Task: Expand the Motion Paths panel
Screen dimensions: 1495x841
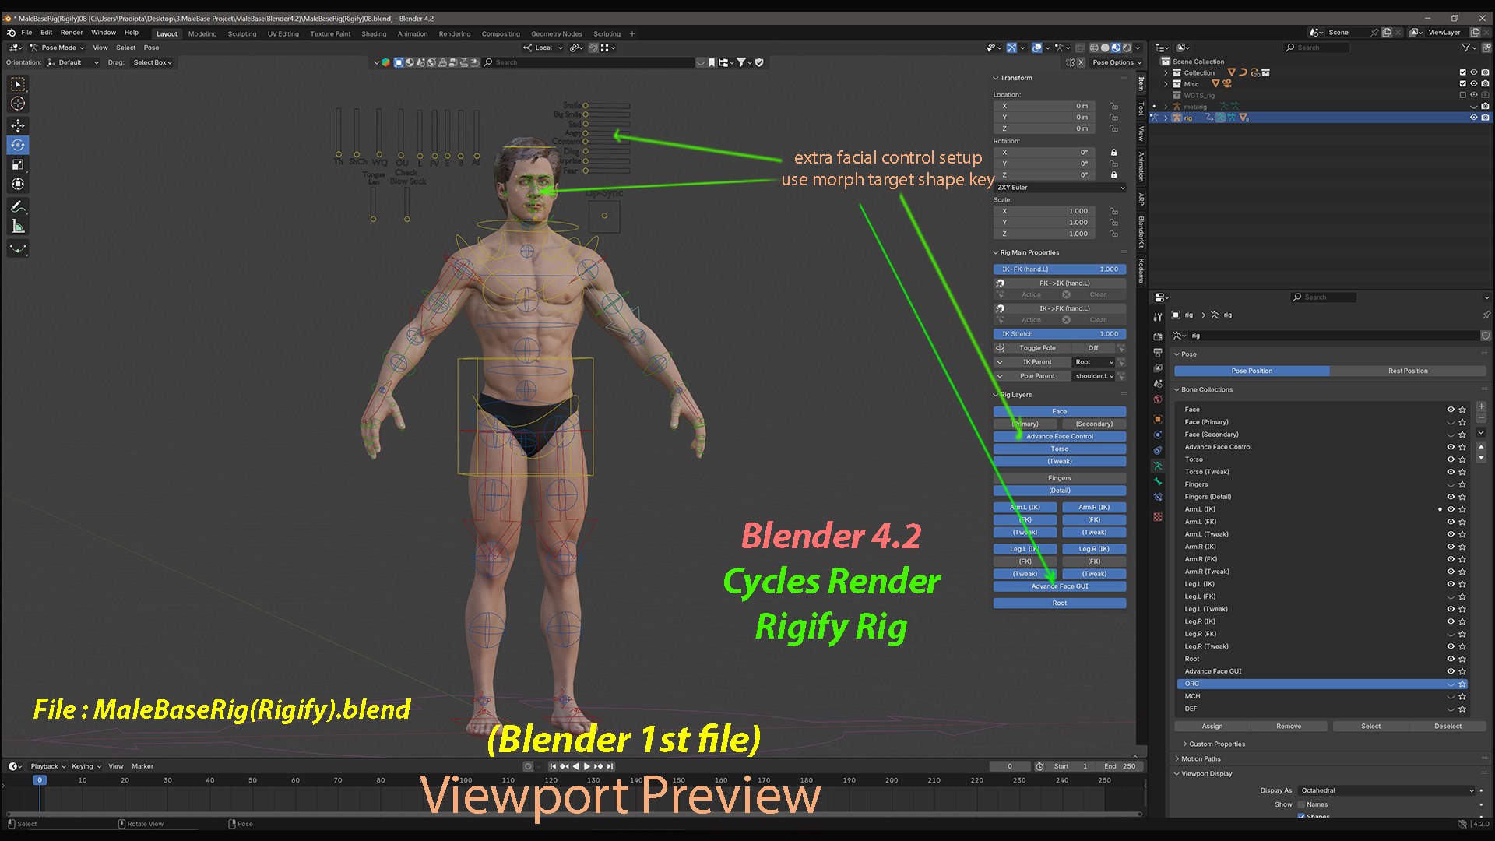Action: (x=1201, y=758)
